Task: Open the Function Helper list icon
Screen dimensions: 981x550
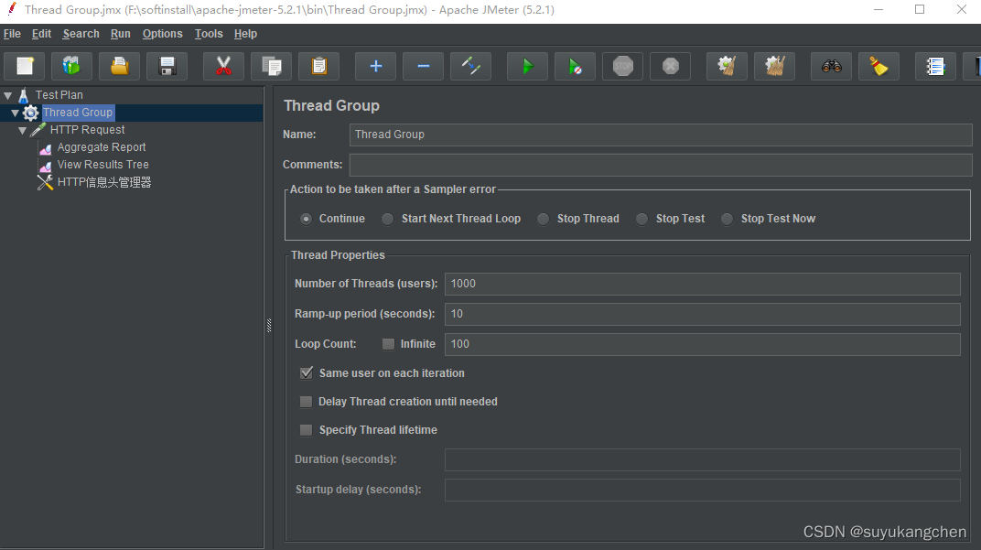Action: point(935,66)
